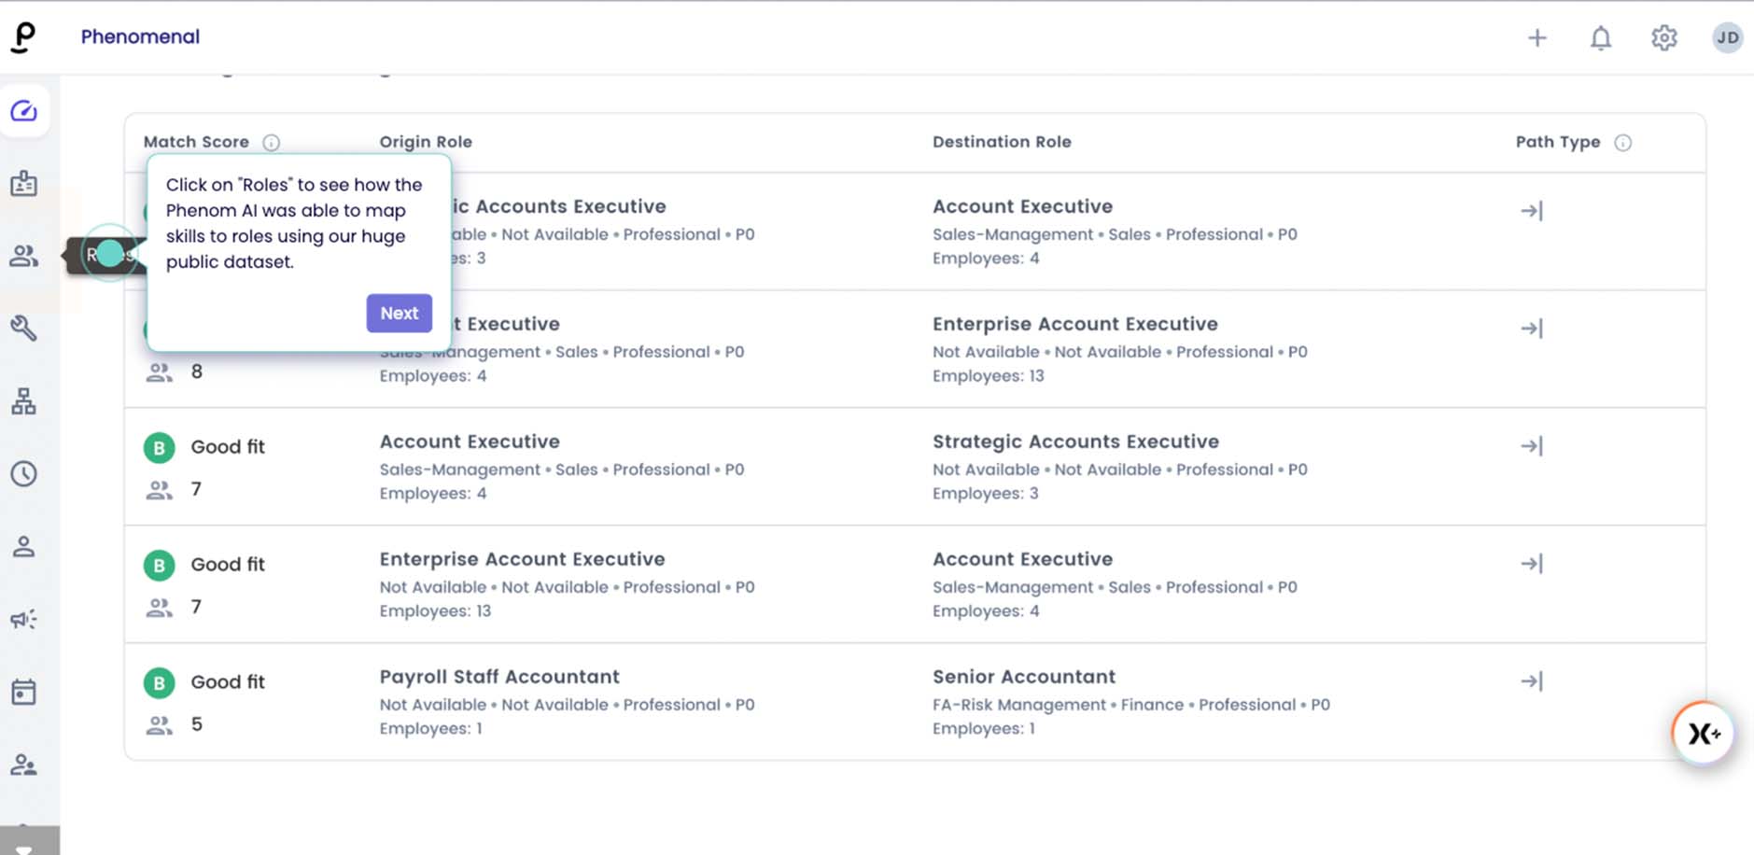The image size is (1754, 855).
Task: Open the wrench tools sidebar icon
Action: 24,328
